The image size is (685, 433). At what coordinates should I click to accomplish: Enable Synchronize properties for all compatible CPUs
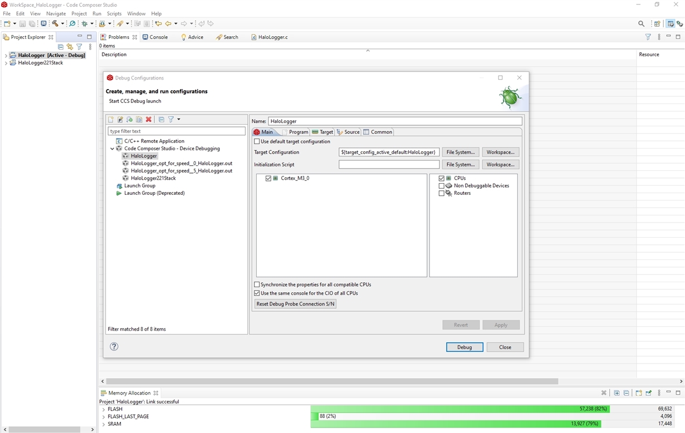tap(257, 284)
